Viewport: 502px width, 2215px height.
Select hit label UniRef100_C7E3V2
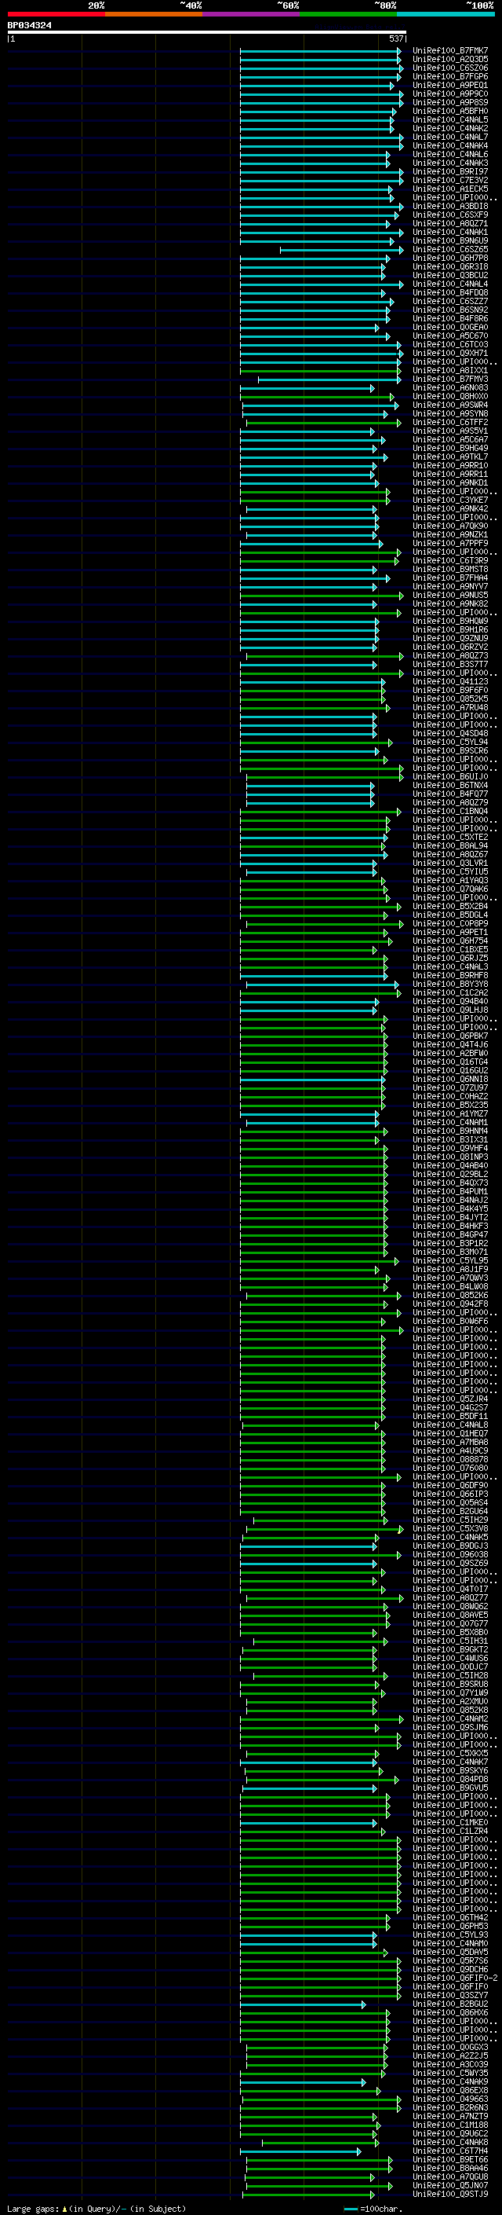point(450,181)
